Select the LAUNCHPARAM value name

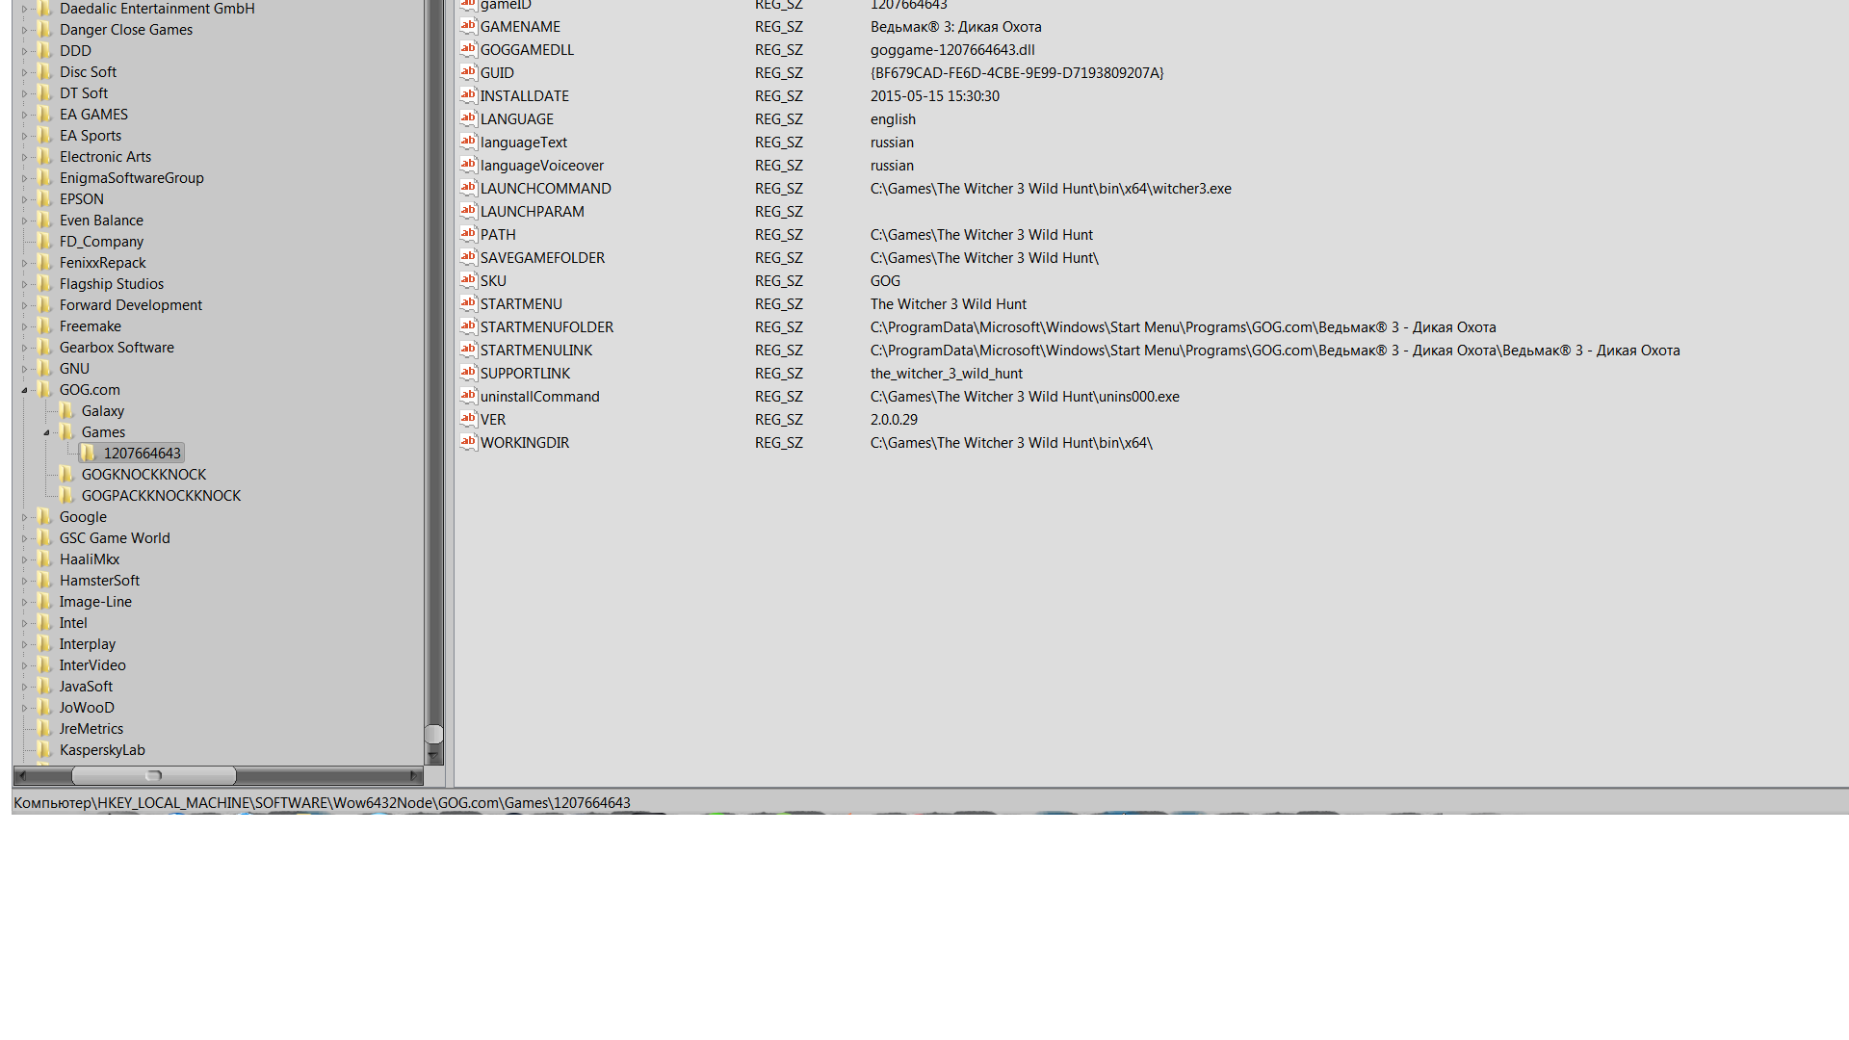coord(532,211)
